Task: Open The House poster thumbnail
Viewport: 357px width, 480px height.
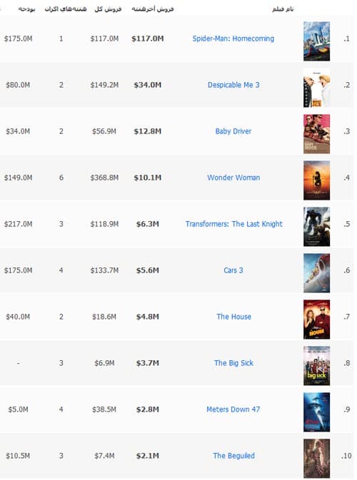Action: [x=316, y=320]
